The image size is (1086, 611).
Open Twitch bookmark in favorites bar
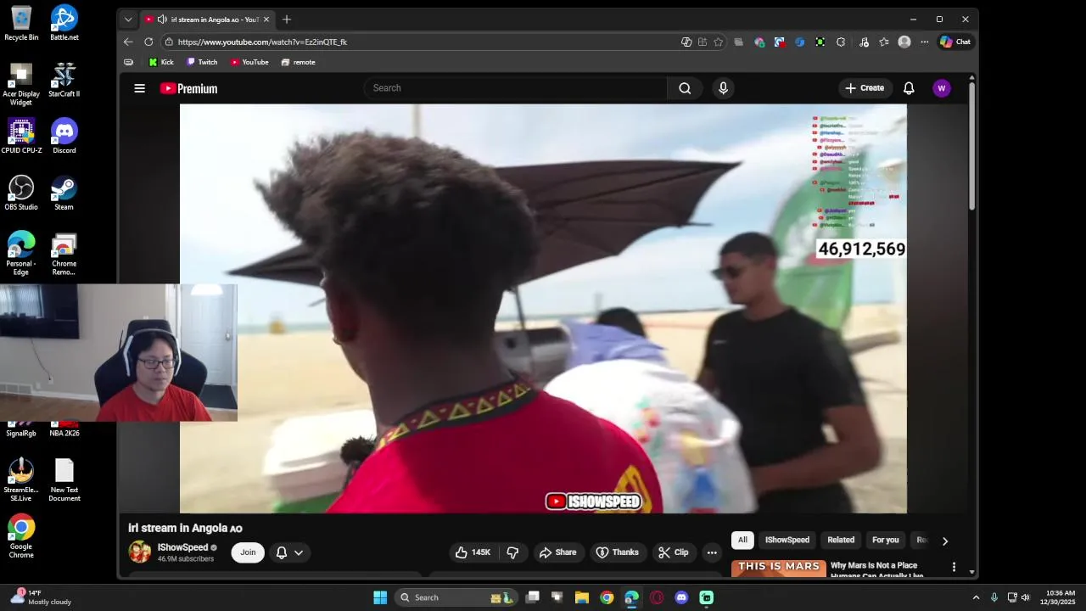click(x=202, y=62)
